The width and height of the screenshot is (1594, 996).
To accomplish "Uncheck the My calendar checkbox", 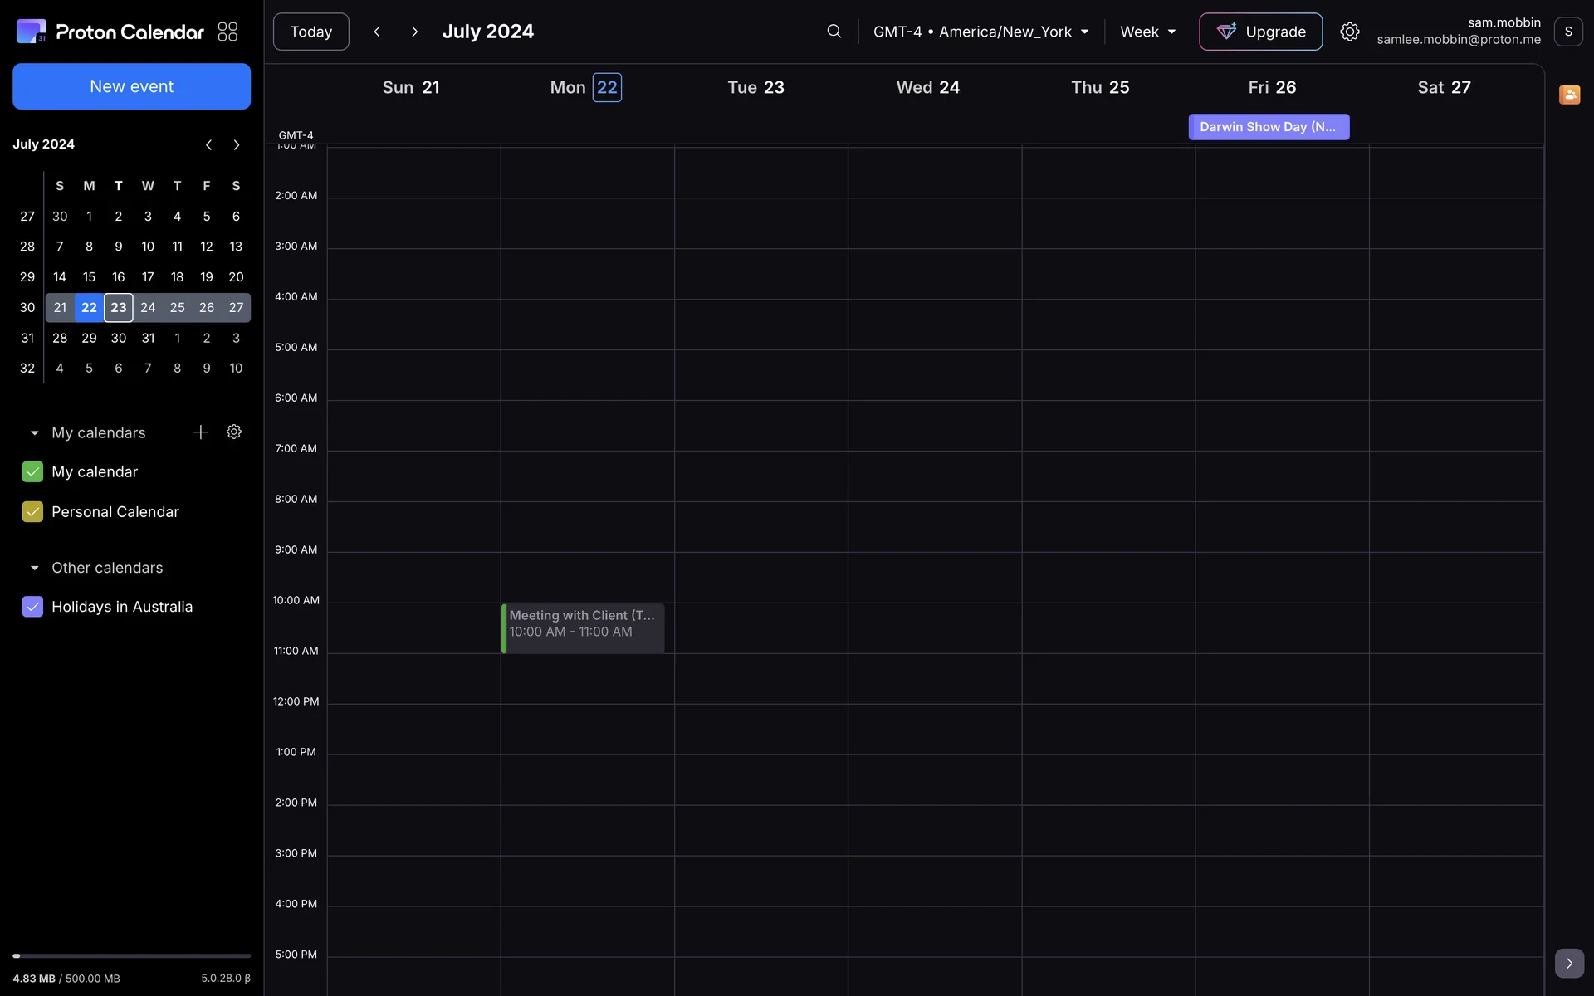I will [x=32, y=471].
